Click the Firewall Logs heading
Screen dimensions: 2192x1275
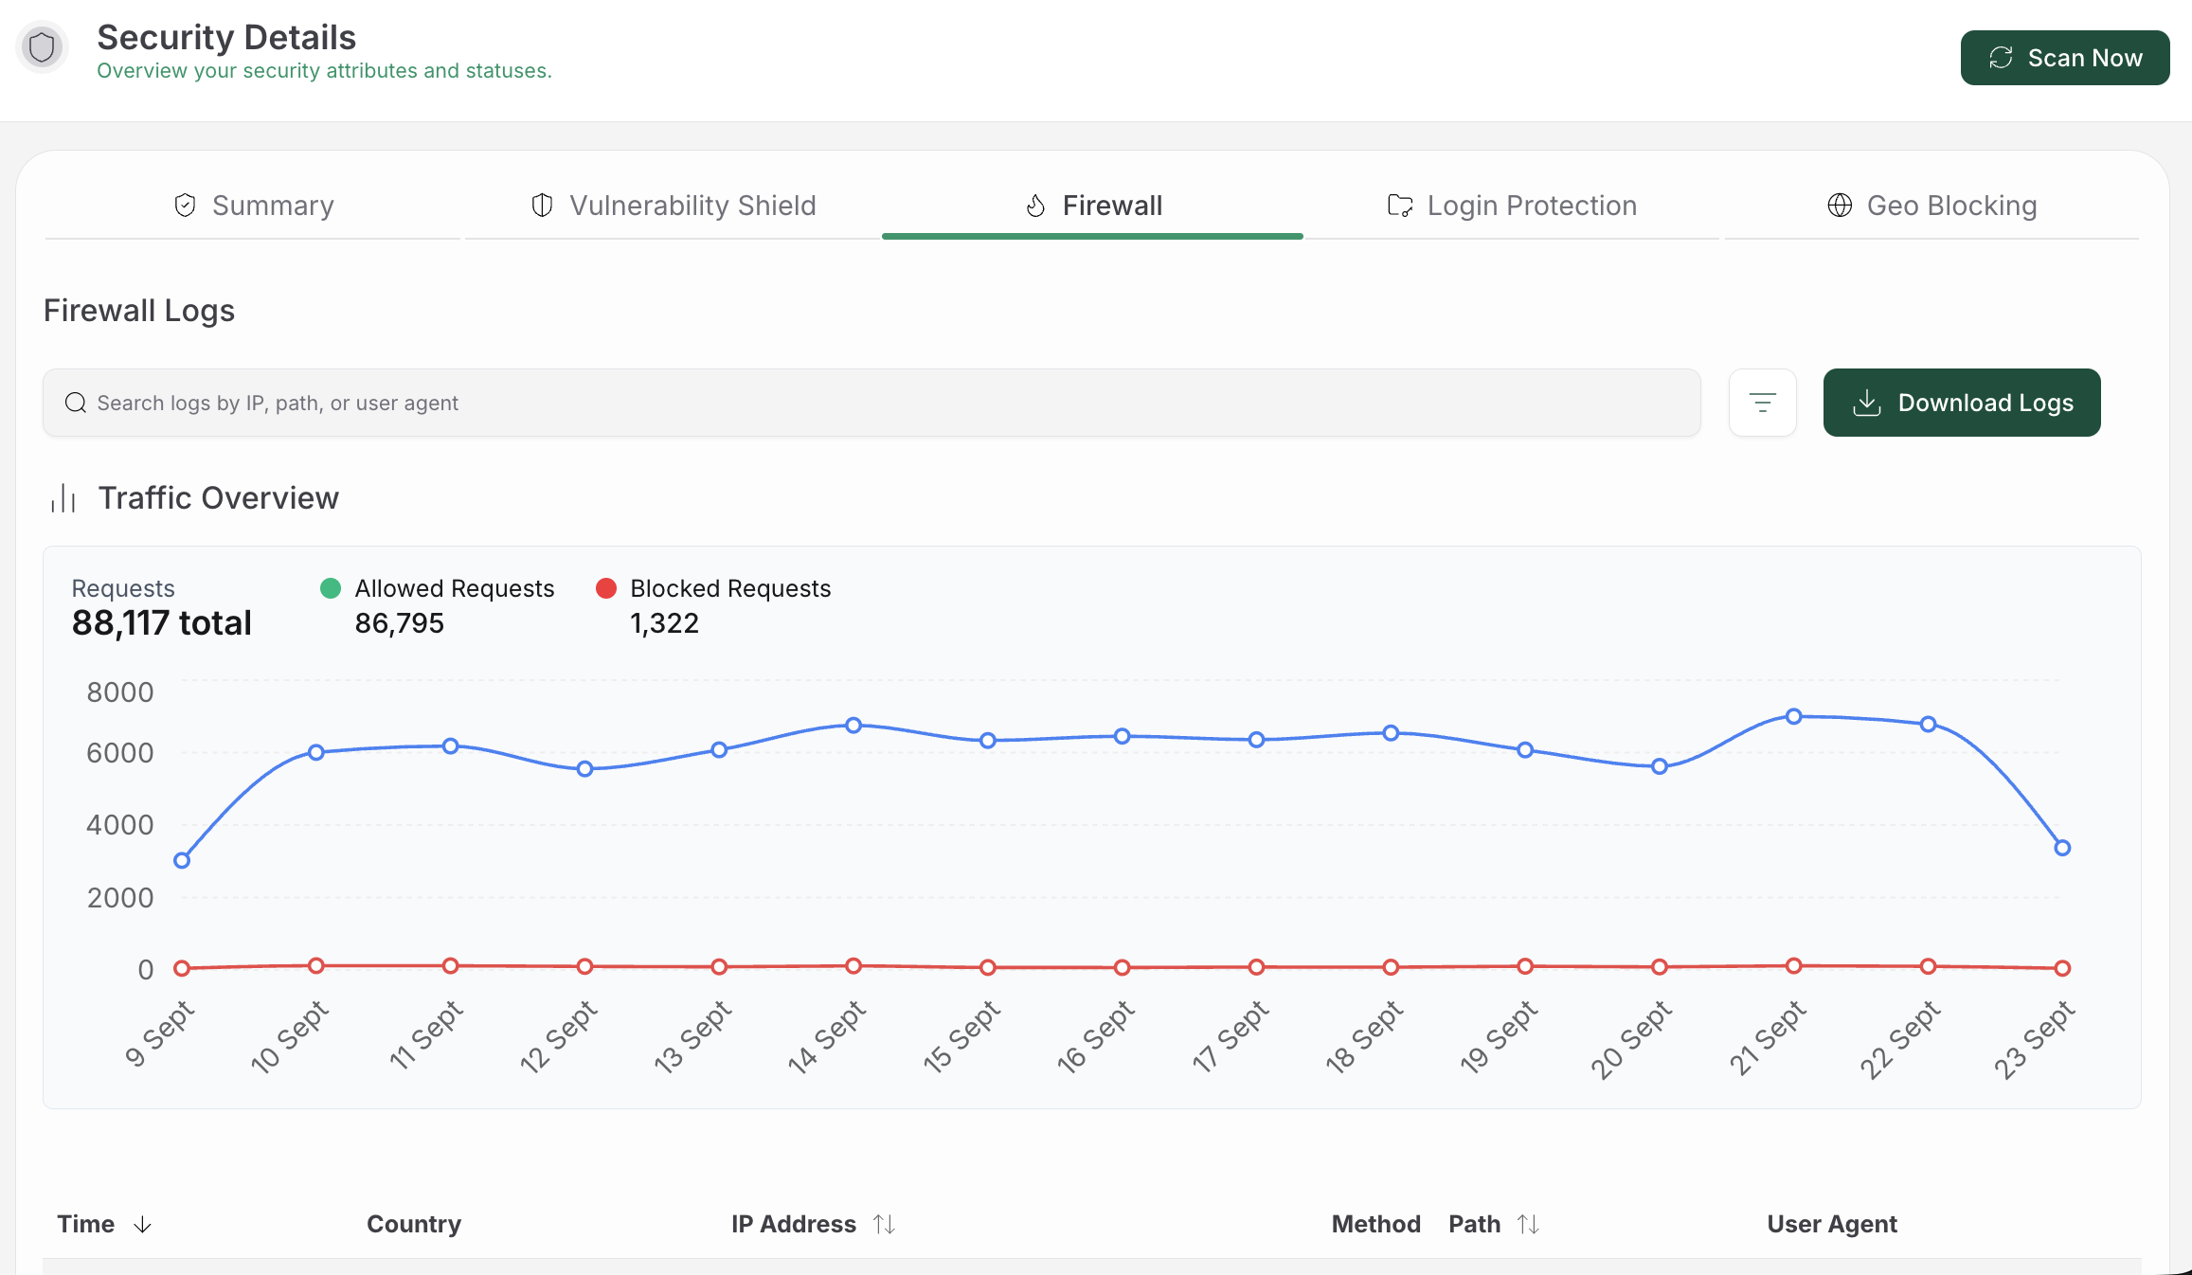point(139,311)
